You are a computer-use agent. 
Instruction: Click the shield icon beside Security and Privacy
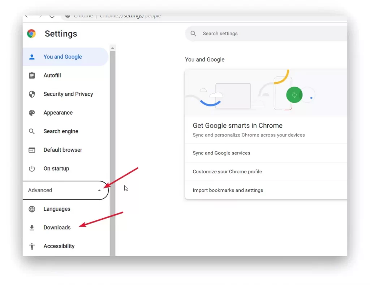click(32, 94)
